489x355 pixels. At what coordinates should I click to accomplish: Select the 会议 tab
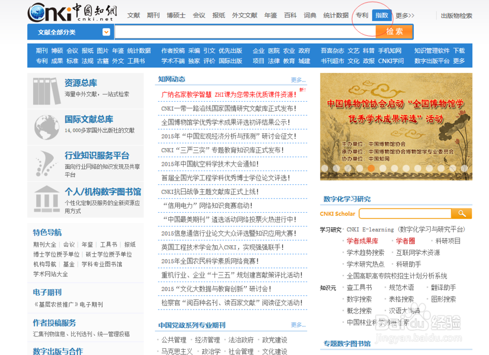(x=199, y=15)
